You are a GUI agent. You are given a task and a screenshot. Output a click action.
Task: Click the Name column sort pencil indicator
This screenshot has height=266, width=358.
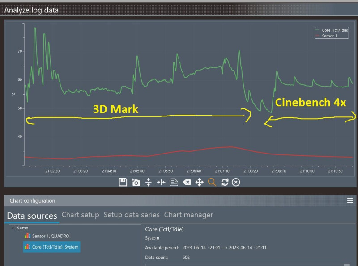13,228
